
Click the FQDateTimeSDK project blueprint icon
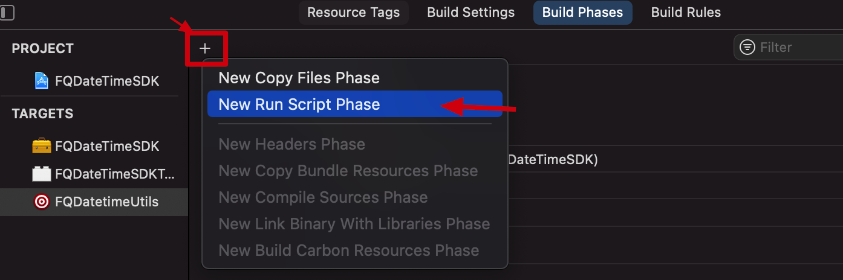click(x=41, y=81)
